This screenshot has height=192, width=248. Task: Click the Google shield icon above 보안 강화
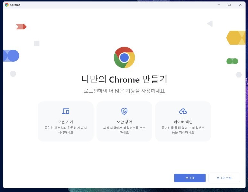(124, 111)
